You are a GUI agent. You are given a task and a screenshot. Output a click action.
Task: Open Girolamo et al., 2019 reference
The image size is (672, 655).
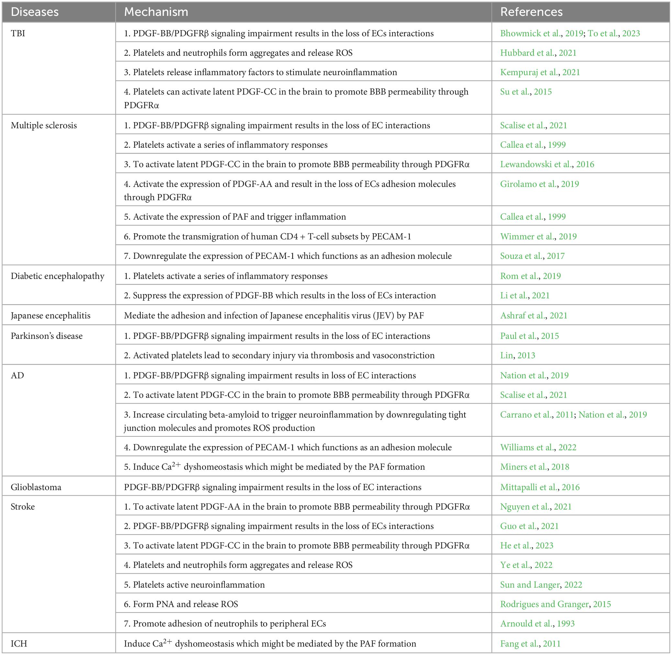click(x=539, y=184)
